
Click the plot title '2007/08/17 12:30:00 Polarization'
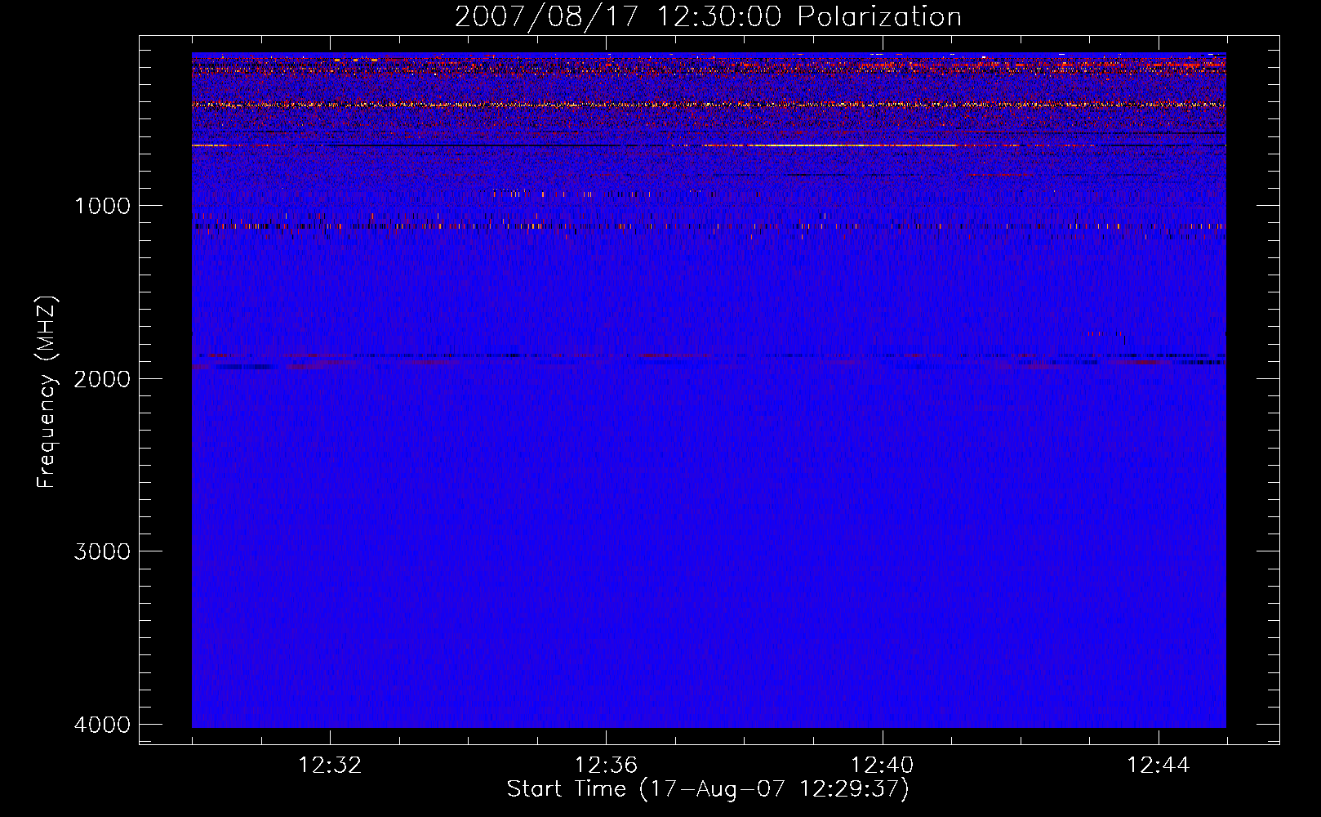coord(708,16)
